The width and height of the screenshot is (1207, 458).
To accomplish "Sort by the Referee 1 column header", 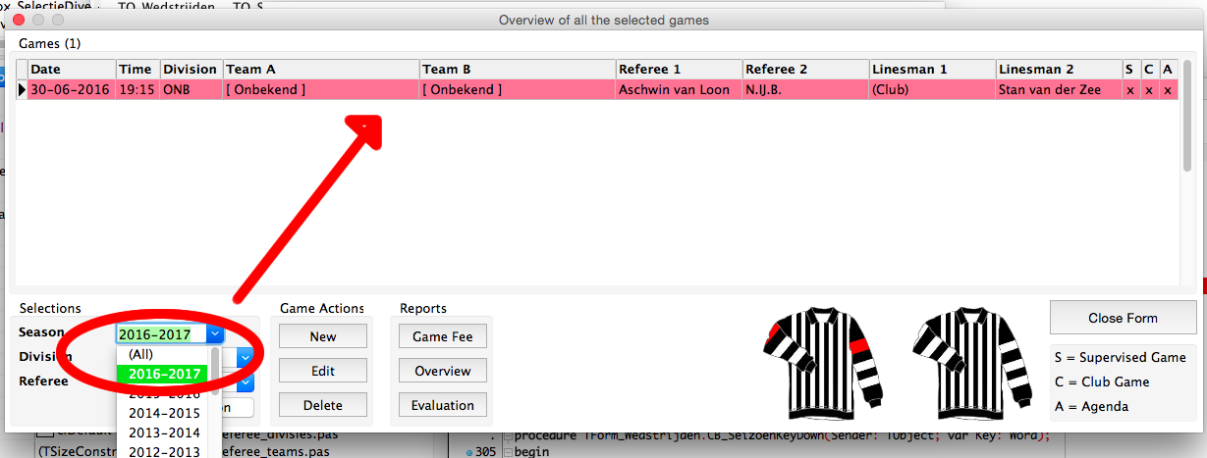I will coord(678,70).
